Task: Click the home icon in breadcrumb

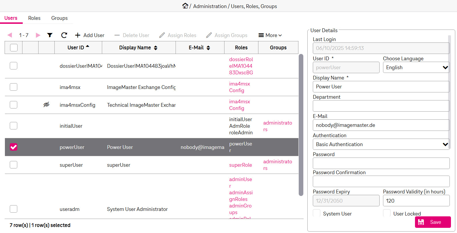Action: coord(185,6)
